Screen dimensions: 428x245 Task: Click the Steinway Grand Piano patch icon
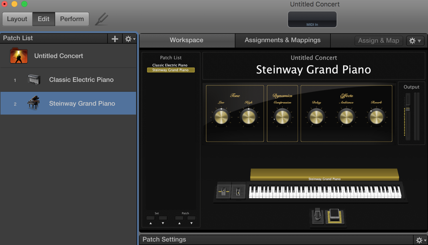click(34, 103)
